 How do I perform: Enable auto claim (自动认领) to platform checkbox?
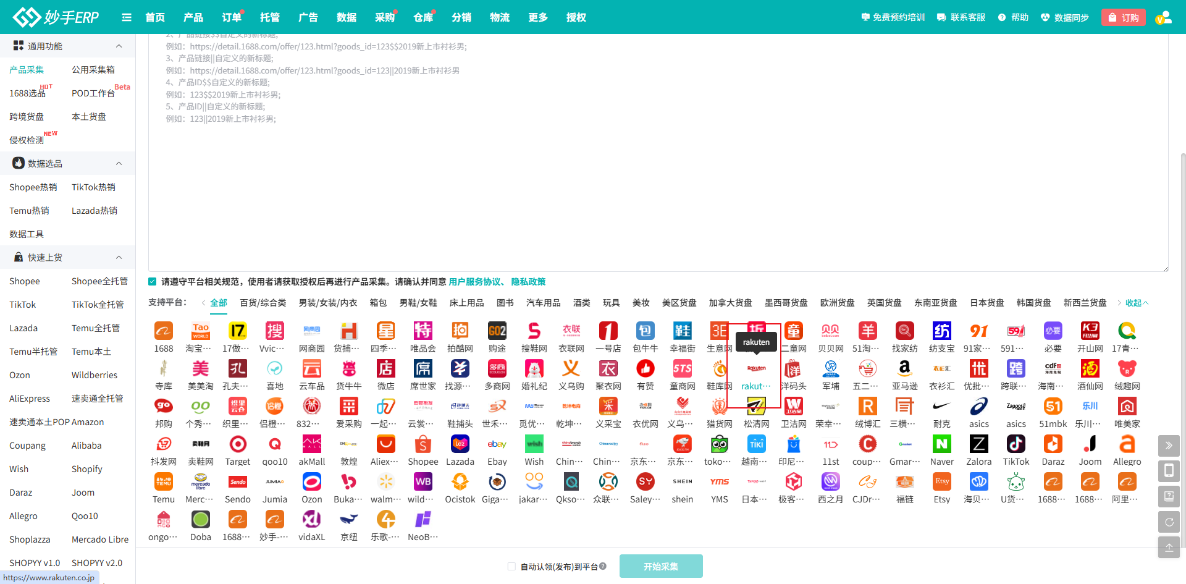[511, 567]
